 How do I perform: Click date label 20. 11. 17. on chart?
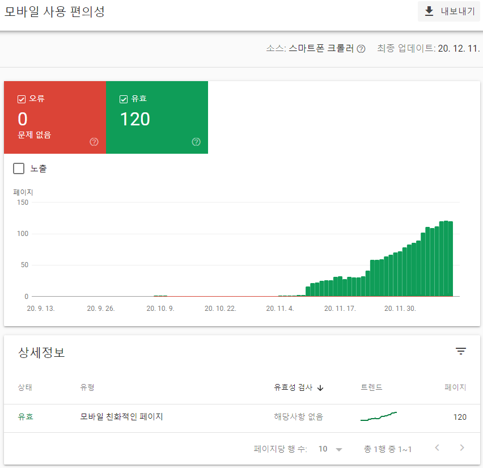coord(340,308)
